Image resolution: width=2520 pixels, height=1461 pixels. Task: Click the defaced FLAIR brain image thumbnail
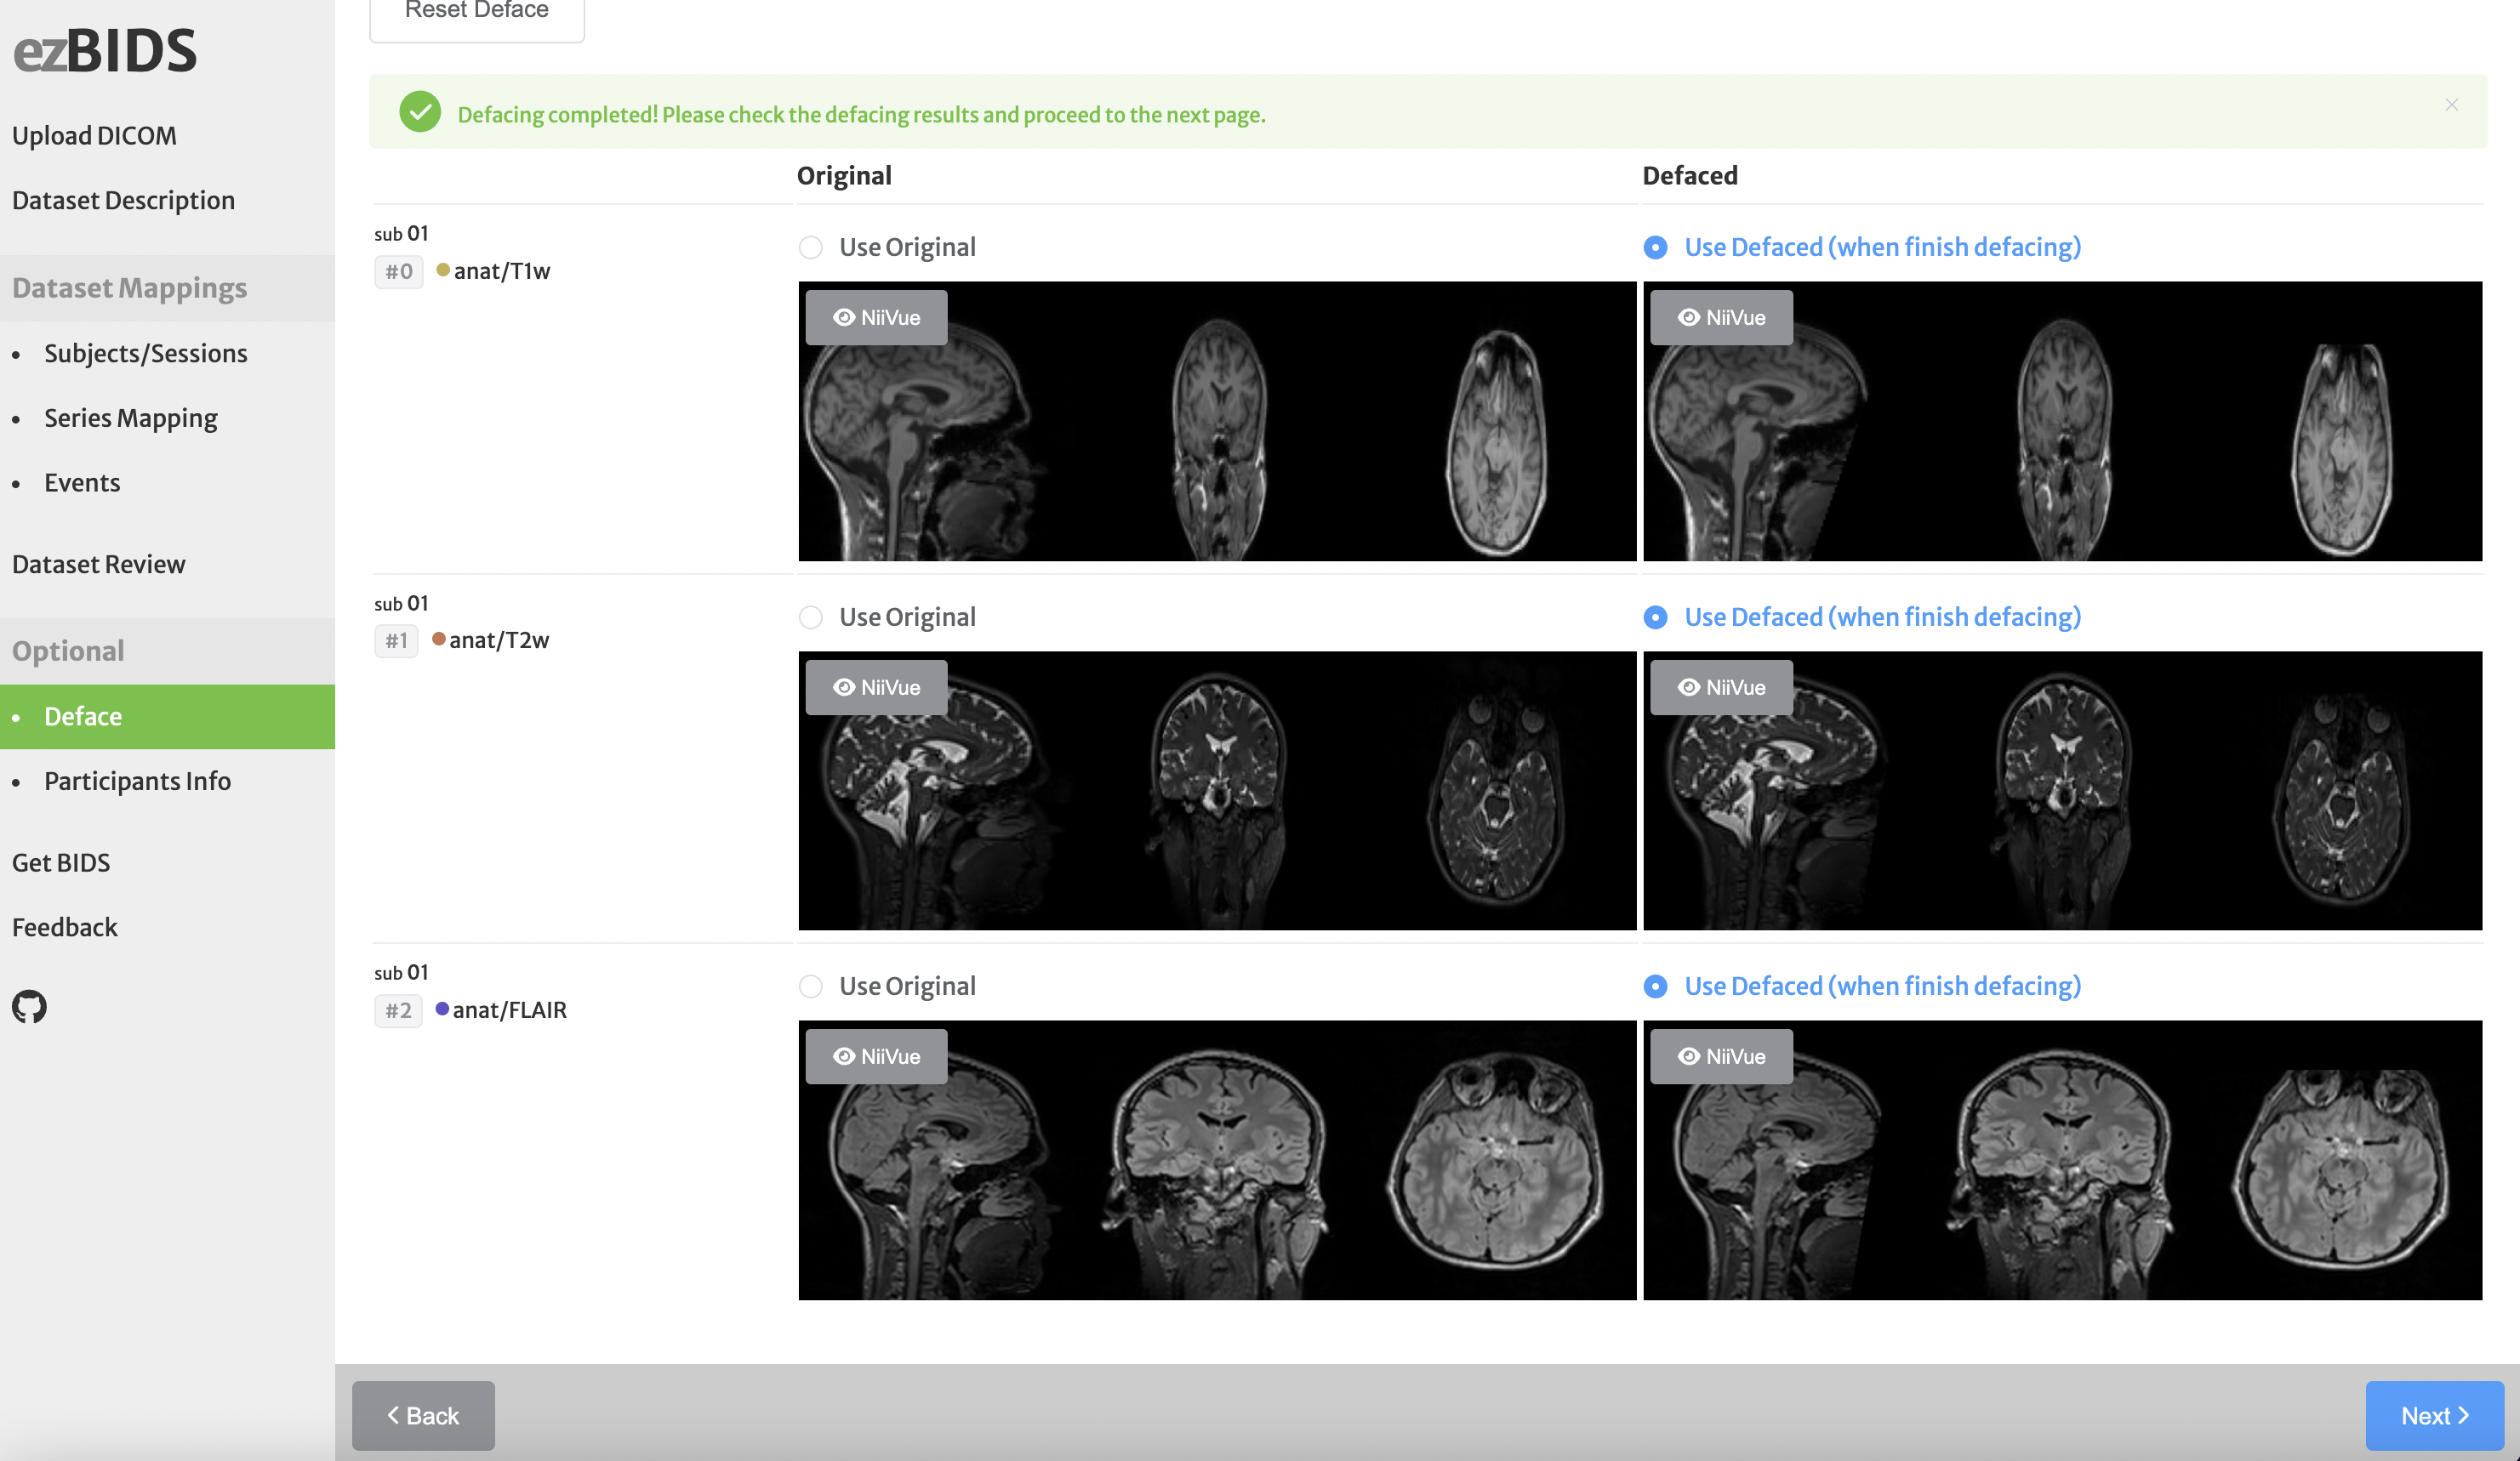pyautogui.click(x=2062, y=1160)
